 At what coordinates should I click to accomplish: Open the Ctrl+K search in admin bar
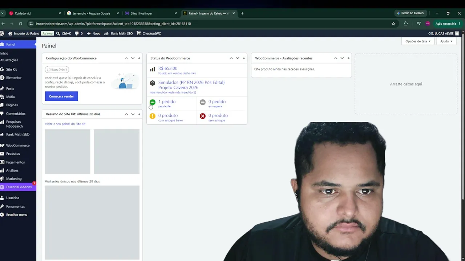pyautogui.click(x=64, y=33)
